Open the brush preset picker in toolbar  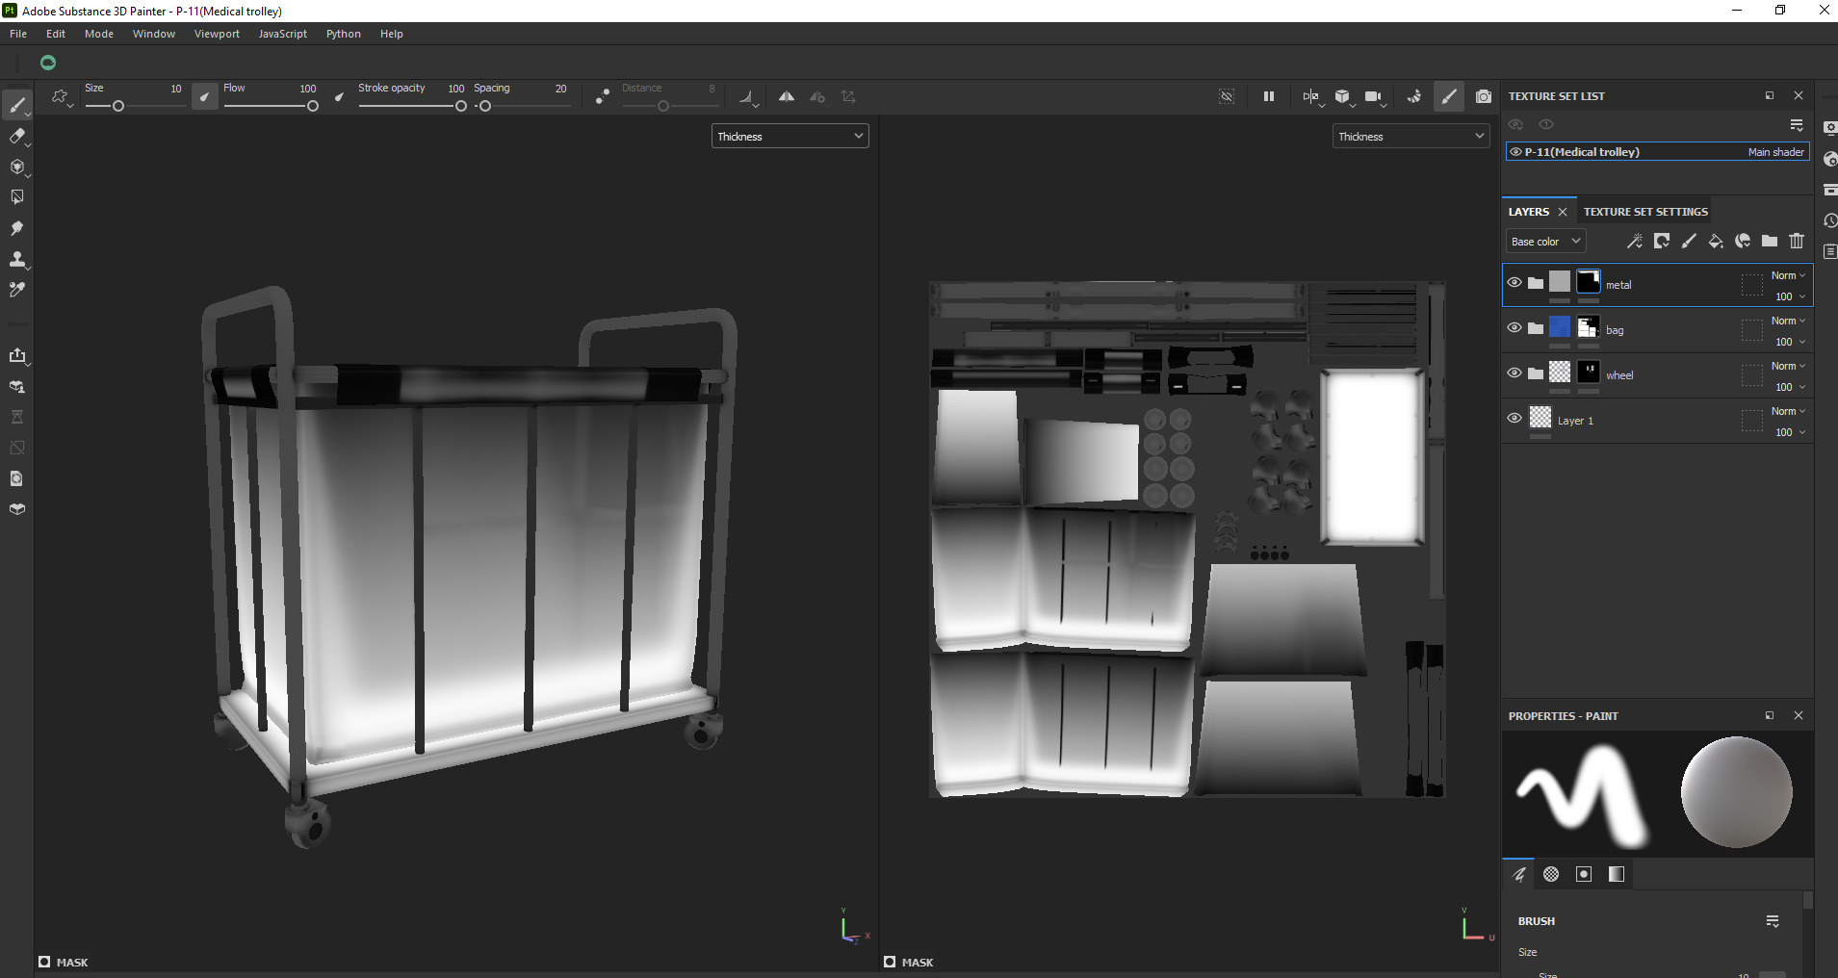(x=62, y=97)
